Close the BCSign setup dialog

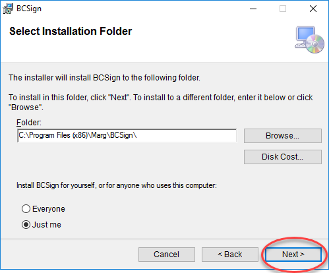point(313,9)
